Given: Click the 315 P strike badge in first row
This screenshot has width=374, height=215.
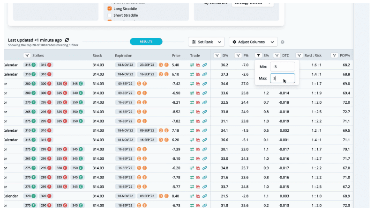Looking at the screenshot, I should coord(30,65).
